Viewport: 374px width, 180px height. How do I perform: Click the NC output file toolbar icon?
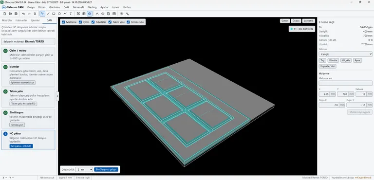point(109,14)
